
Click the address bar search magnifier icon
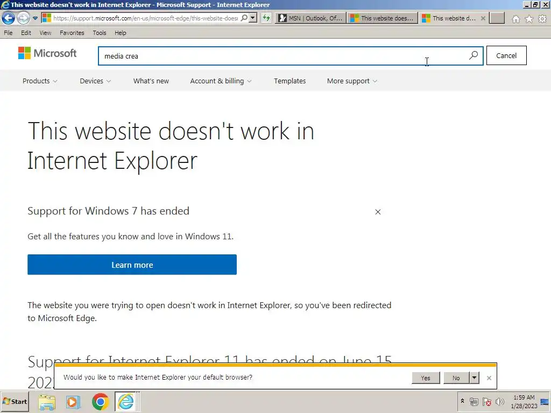click(x=244, y=18)
